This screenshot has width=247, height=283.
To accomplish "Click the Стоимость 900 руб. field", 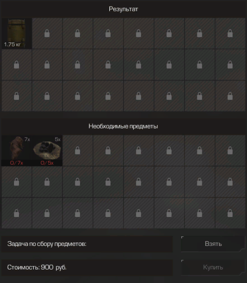I will pyautogui.click(x=87, y=267).
